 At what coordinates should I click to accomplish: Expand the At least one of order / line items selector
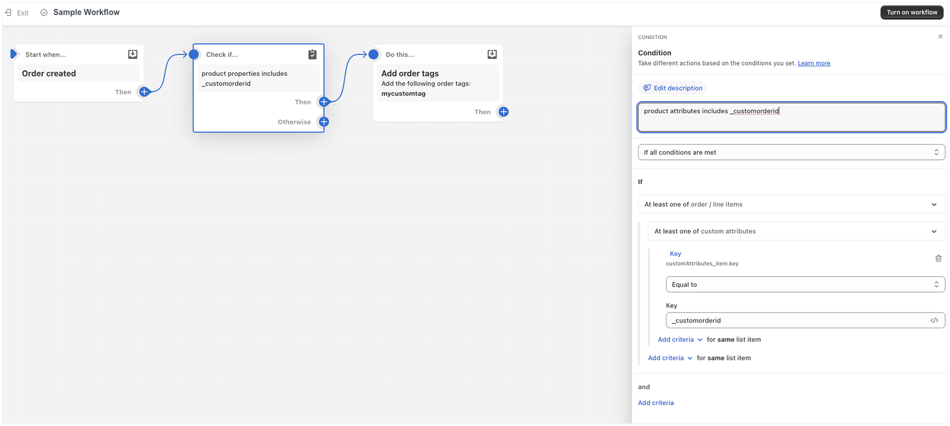point(791,204)
